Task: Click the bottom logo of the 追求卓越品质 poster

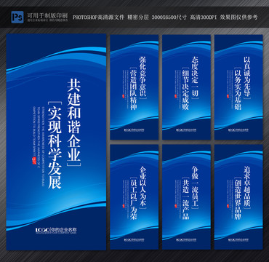Action: click(x=238, y=239)
